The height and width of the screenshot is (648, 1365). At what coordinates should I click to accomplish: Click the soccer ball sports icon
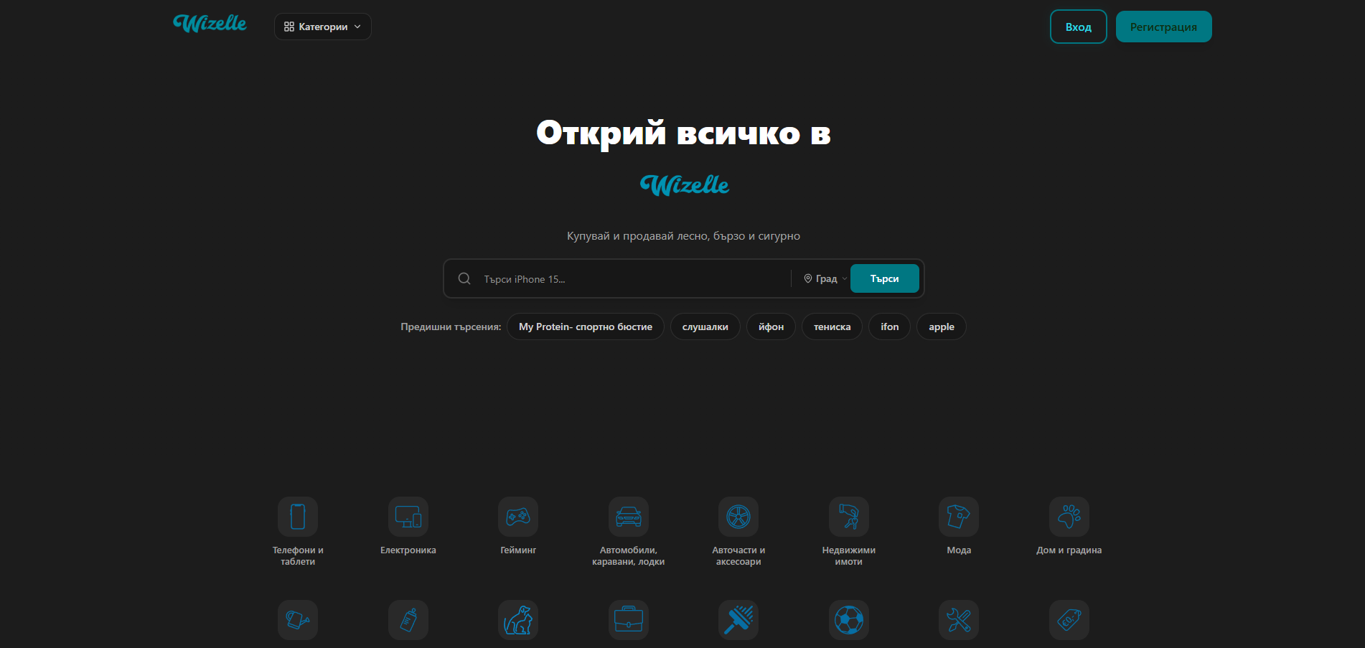click(849, 620)
